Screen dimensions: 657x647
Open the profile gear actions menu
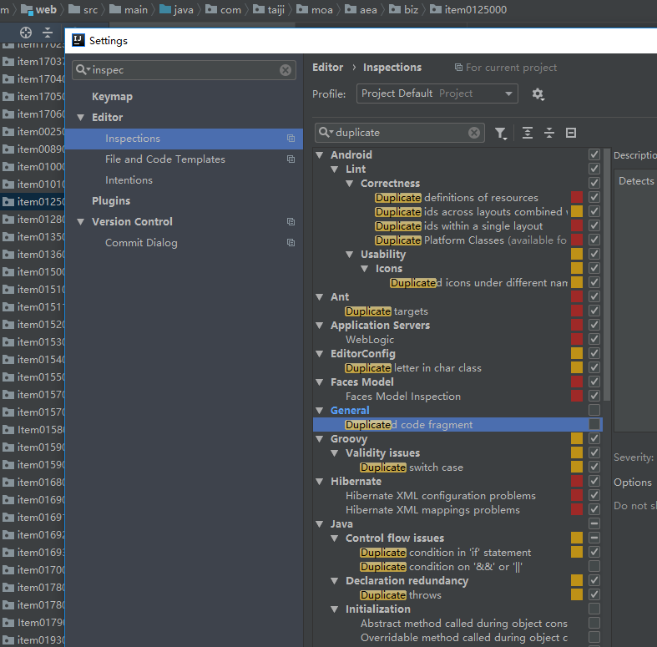(x=538, y=94)
